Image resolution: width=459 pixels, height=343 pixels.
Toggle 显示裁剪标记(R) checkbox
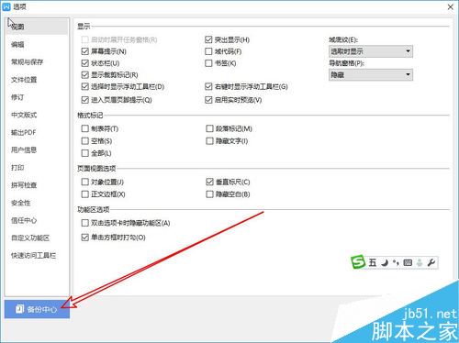(85, 75)
